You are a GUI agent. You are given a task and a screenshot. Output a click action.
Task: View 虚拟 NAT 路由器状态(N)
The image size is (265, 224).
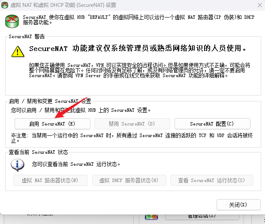[50, 180]
